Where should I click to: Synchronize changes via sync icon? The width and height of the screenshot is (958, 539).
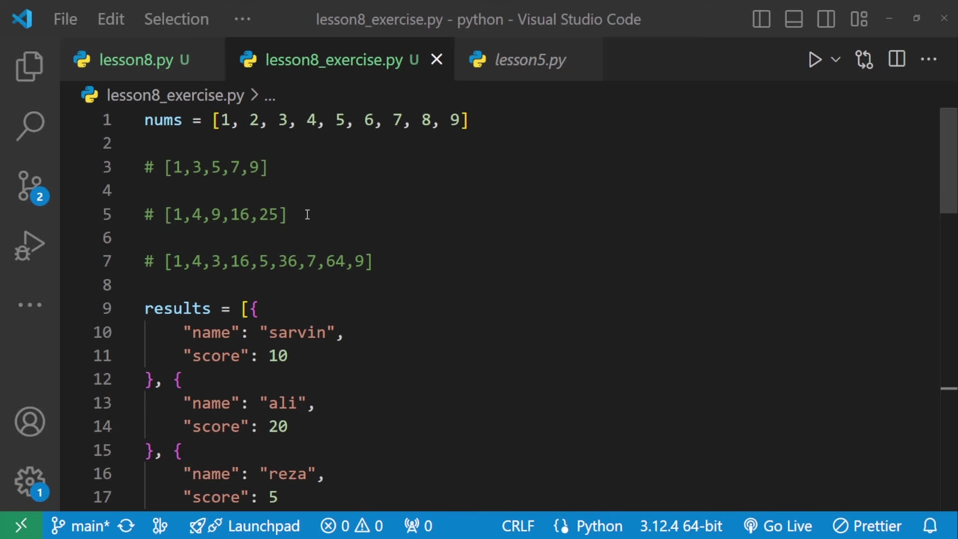pyautogui.click(x=126, y=526)
